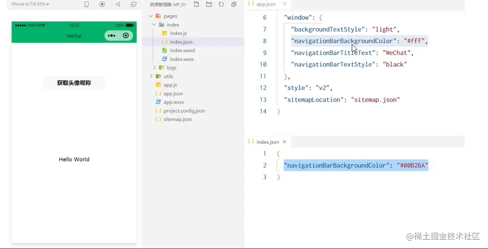
Task: Click the "#fff" value in app.json
Action: coord(414,41)
